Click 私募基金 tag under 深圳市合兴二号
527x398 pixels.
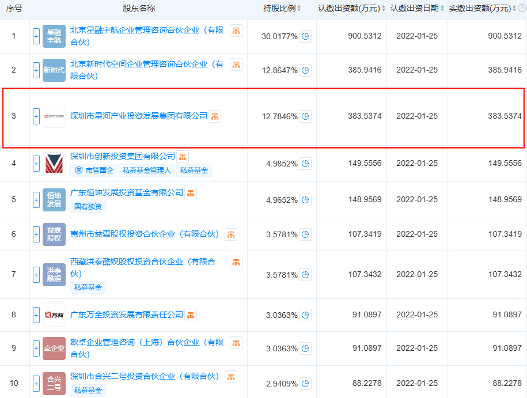tap(88, 391)
